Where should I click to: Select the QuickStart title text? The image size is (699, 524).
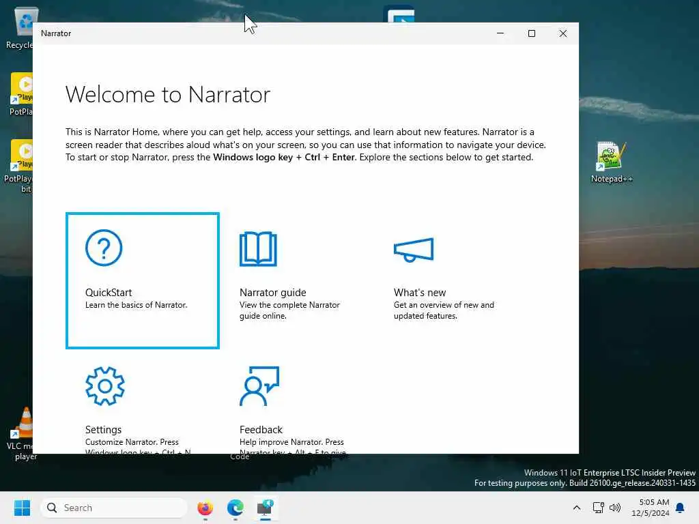pyautogui.click(x=109, y=292)
